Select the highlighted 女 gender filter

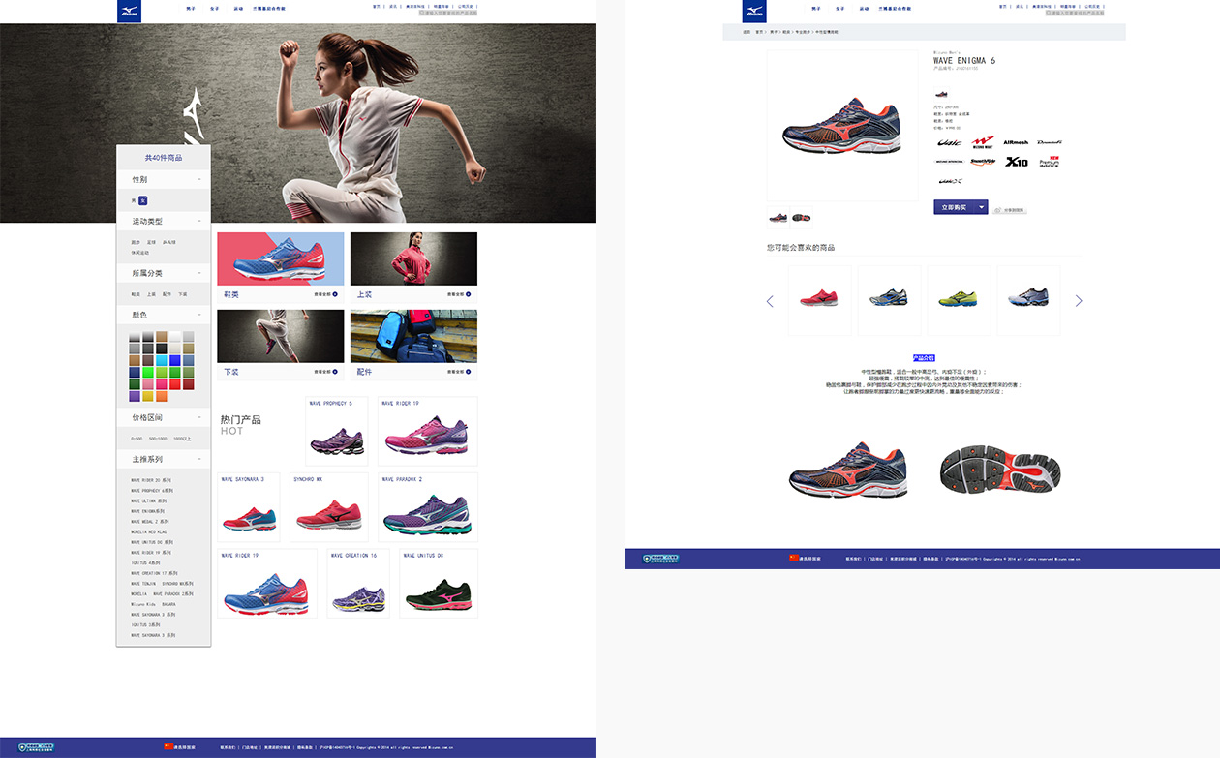[142, 200]
